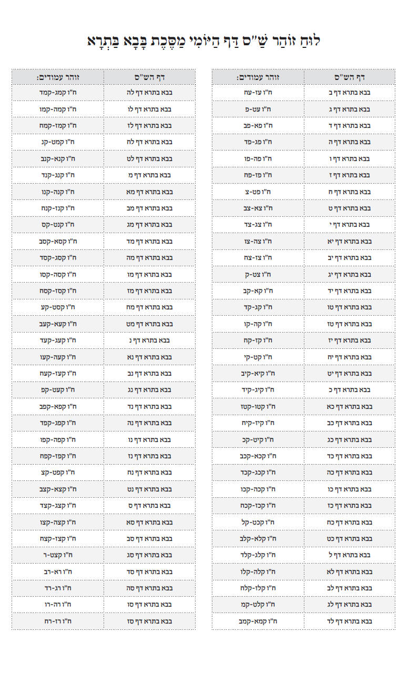Click the Zohar cell ח"ו קעג-קעד
The image size is (409, 683).
pos(58,340)
